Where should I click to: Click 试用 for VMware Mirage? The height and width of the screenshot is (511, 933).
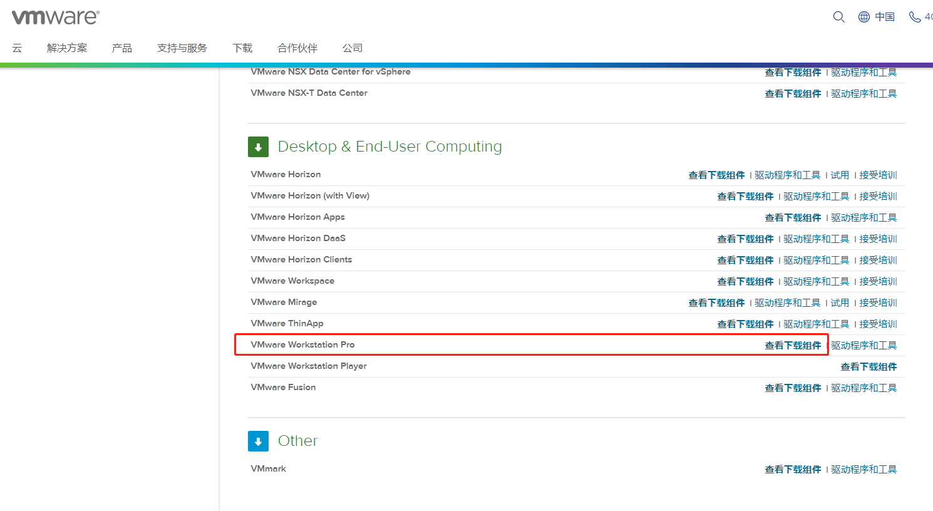(x=840, y=302)
